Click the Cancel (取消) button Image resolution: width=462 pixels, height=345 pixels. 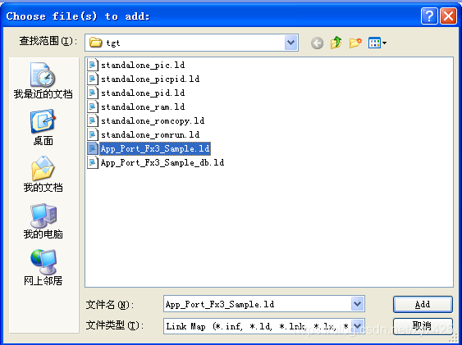[423, 326]
